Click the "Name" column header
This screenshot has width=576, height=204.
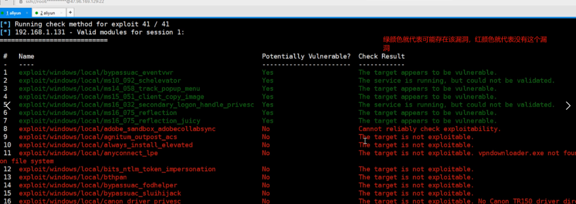click(27, 56)
